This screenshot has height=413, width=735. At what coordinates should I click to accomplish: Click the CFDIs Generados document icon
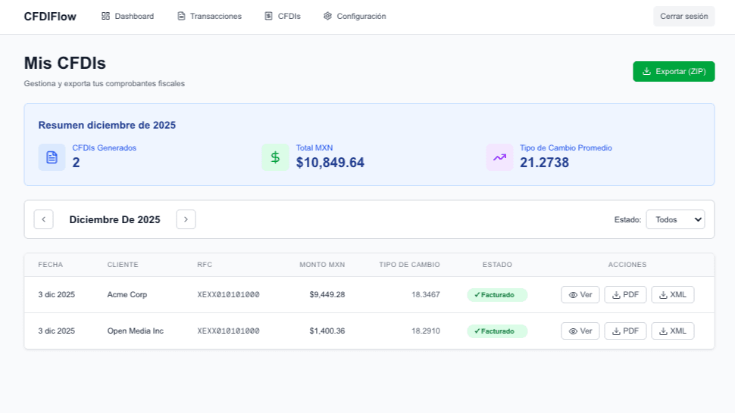tap(52, 157)
